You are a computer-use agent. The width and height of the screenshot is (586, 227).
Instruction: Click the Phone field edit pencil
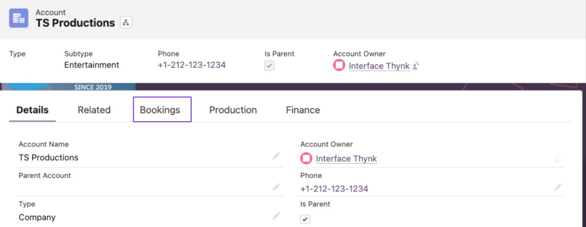click(x=558, y=186)
